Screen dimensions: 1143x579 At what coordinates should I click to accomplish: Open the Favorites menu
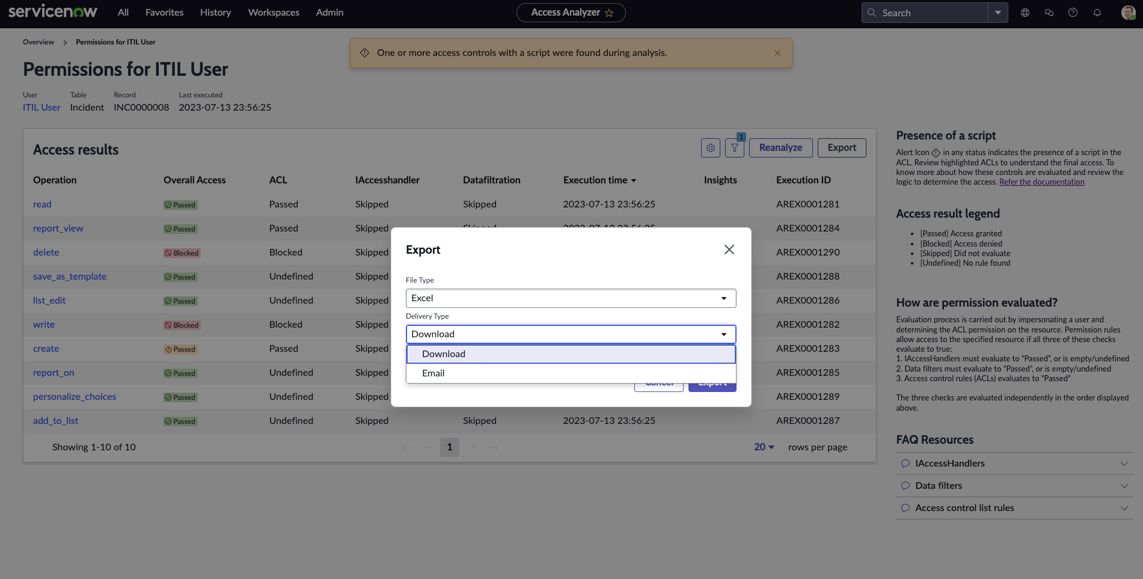click(164, 13)
